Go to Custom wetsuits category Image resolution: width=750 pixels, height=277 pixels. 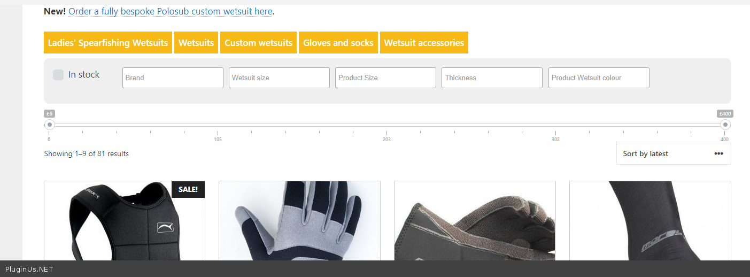tap(258, 43)
